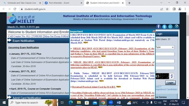
Task: Toggle Chrome side panel
Action: tap(174, 9)
